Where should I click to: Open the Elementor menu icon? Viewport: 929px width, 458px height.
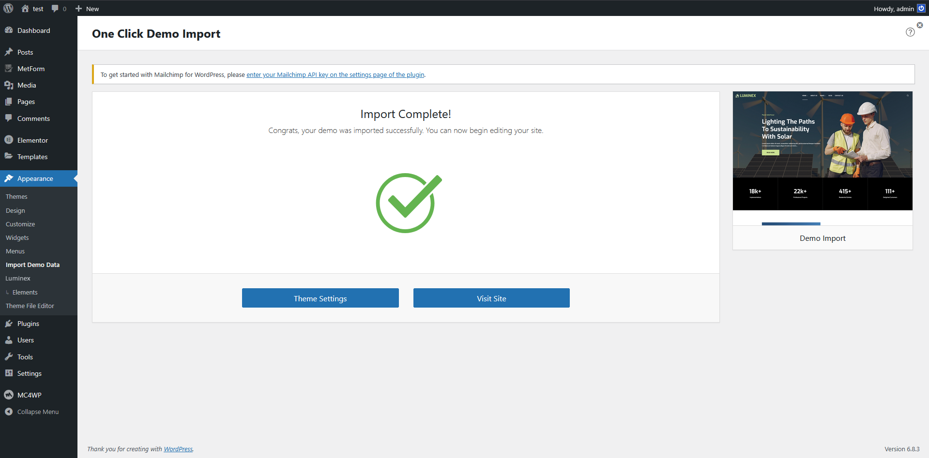click(9, 140)
